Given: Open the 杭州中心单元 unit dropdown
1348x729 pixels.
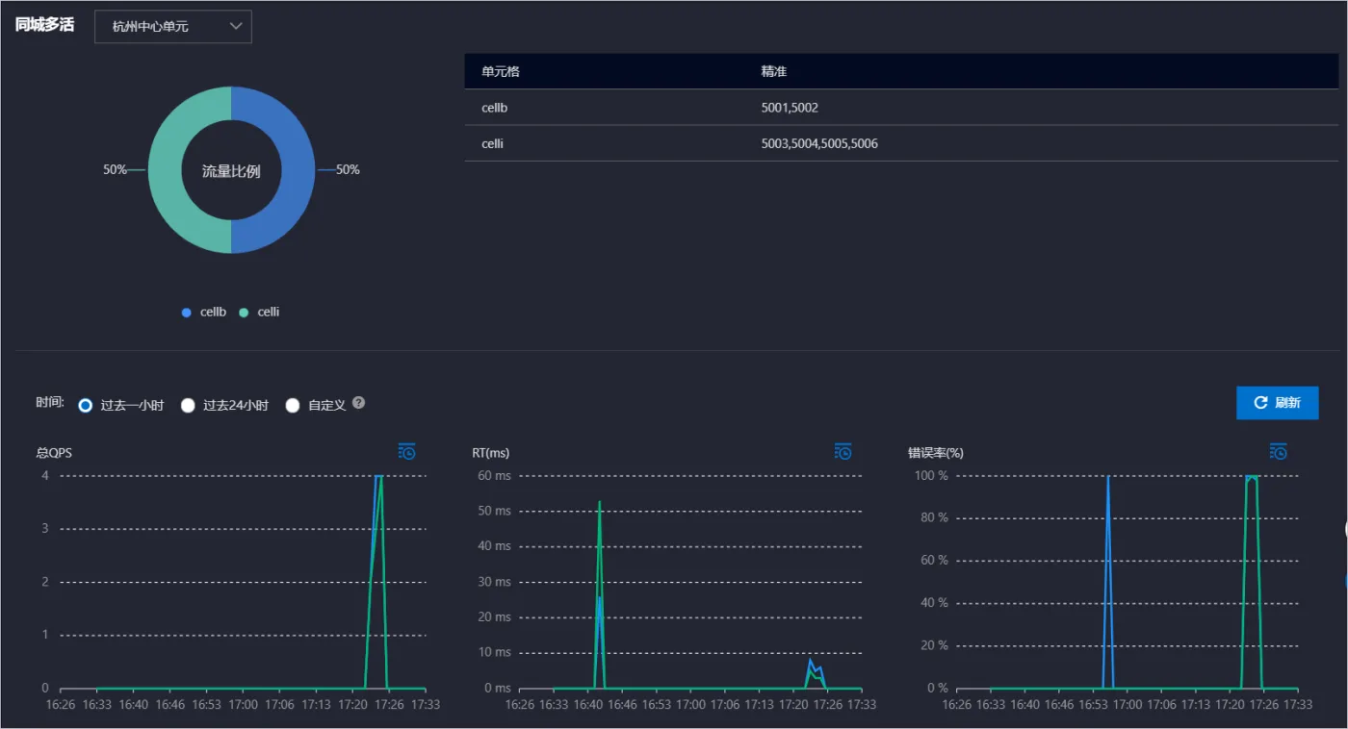Looking at the screenshot, I should click(x=173, y=27).
